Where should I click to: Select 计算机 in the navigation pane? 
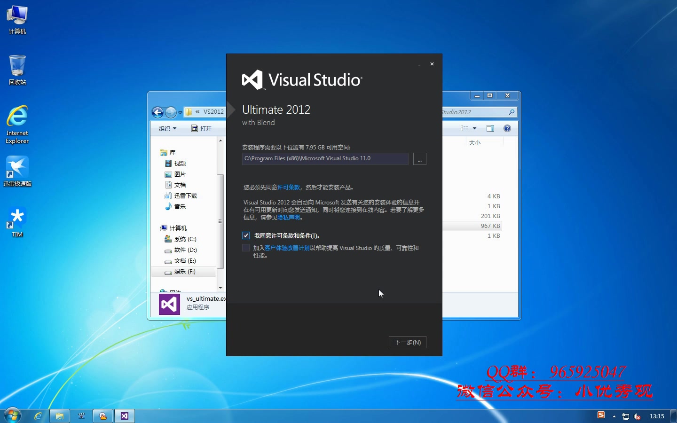173,228
